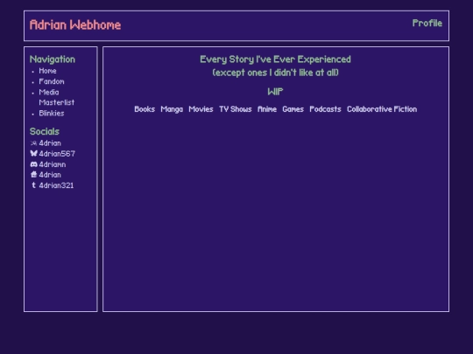
Task: Open 4drian link beside house icon
Action: click(x=50, y=175)
